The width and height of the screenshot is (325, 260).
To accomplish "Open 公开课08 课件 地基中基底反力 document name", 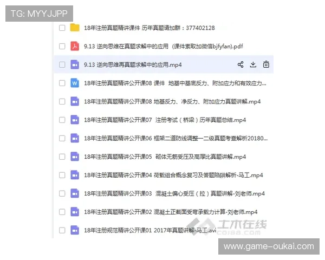I will (175, 83).
